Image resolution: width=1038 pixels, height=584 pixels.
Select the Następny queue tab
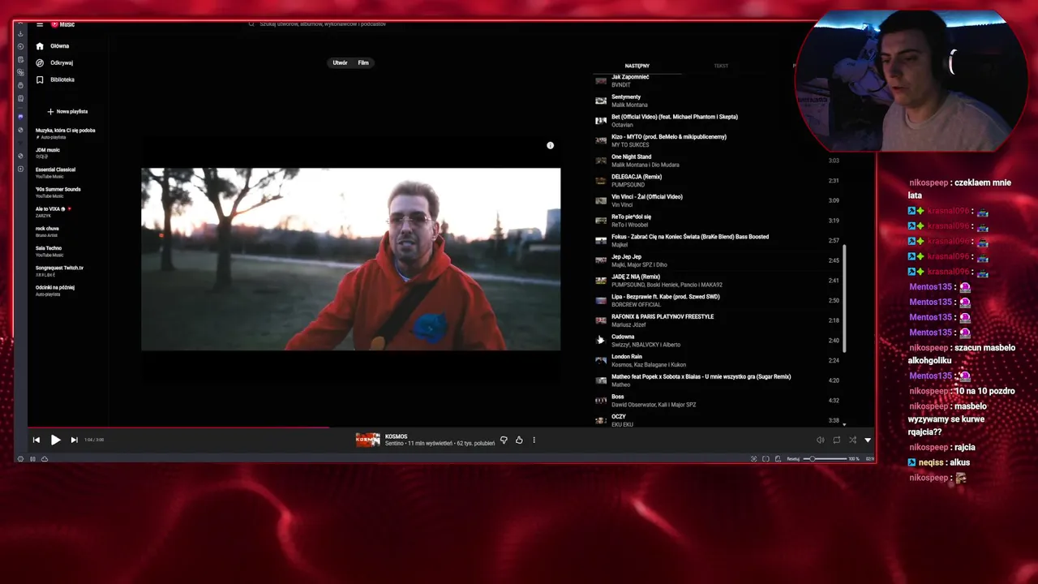(637, 66)
